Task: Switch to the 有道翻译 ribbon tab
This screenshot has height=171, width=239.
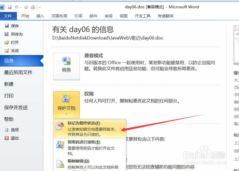Action: click(165, 16)
